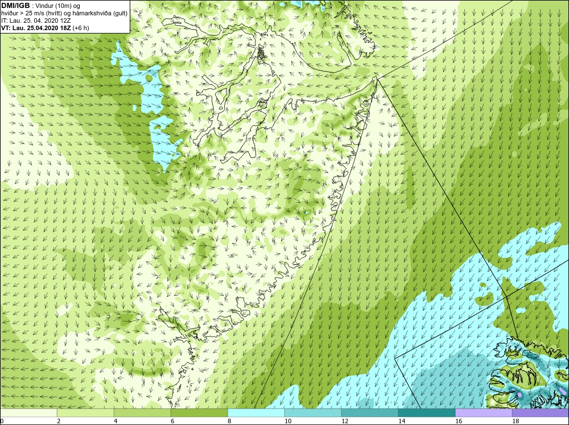Click the 10–12 m/s teal legend swatch

click(x=313, y=413)
